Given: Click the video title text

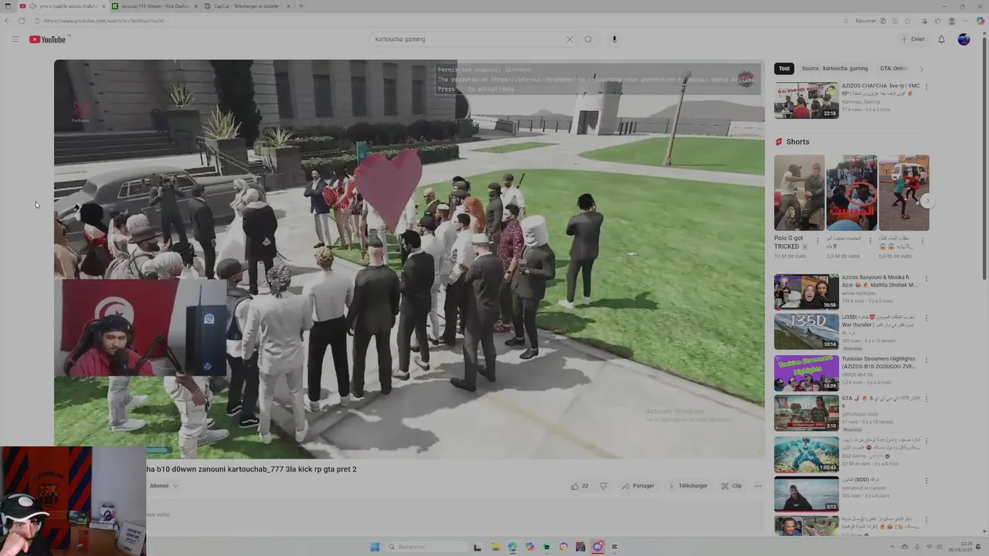Looking at the screenshot, I should point(251,469).
